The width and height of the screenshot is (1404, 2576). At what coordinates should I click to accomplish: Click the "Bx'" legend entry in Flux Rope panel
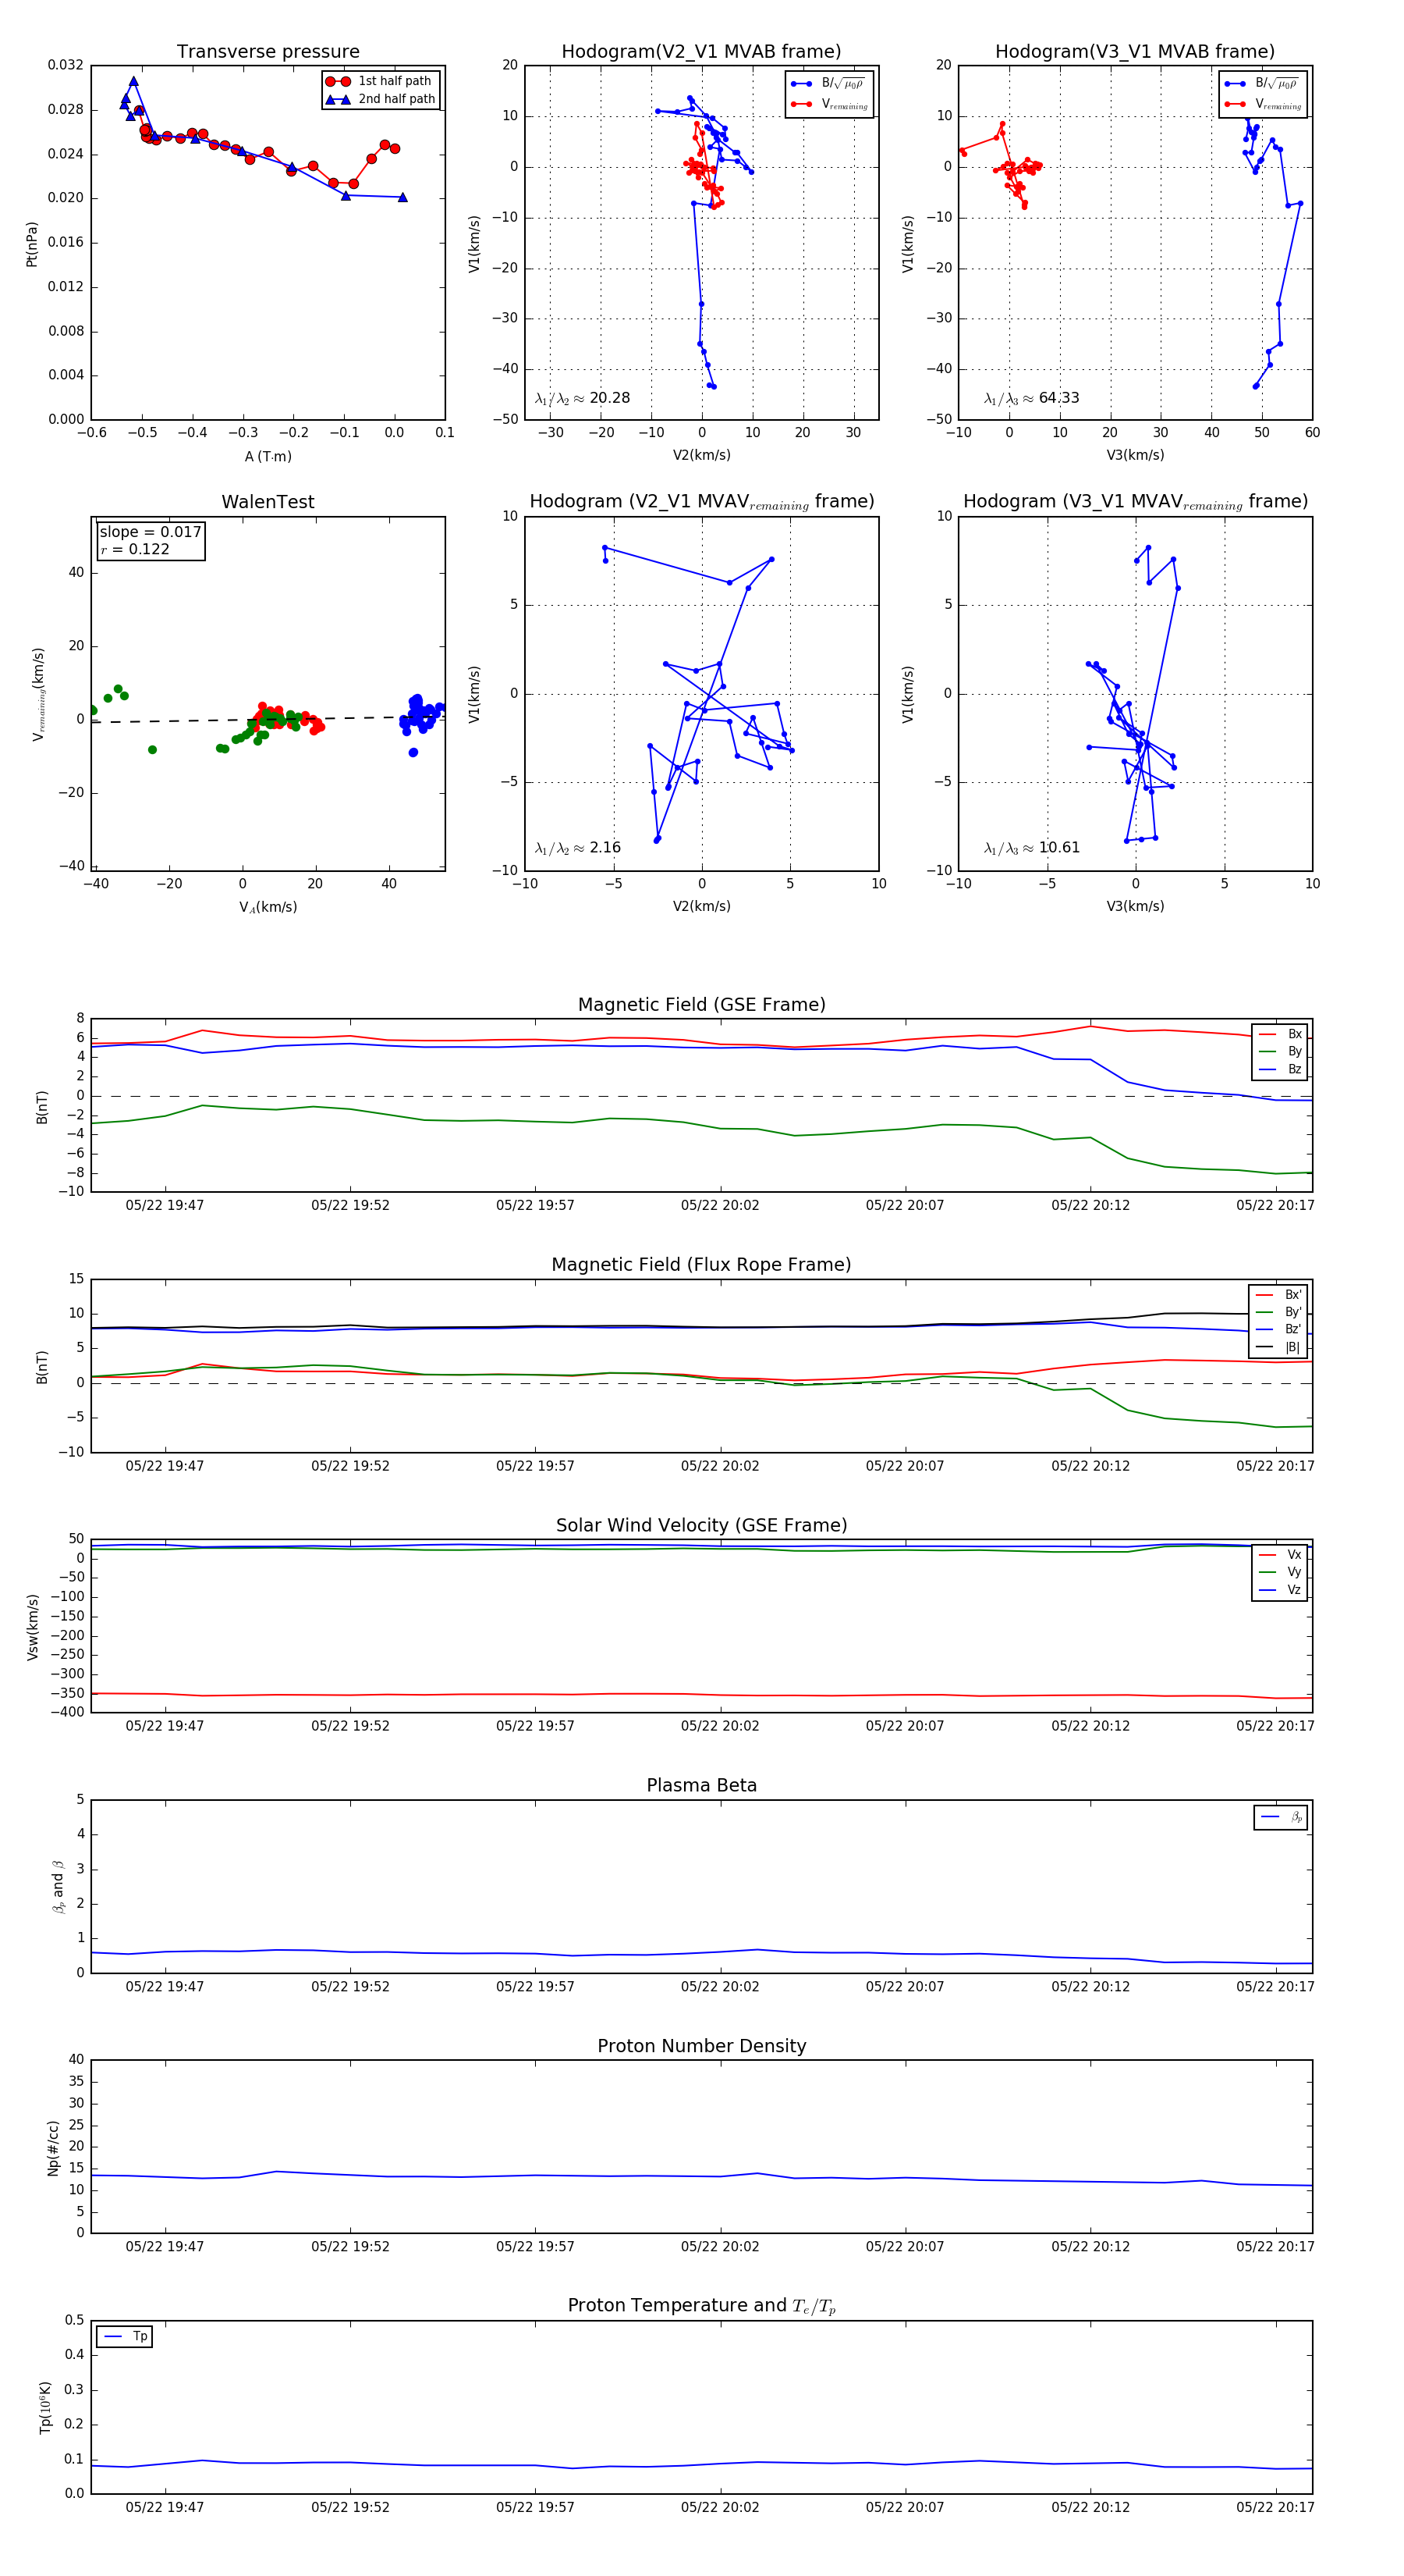tap(1279, 1295)
